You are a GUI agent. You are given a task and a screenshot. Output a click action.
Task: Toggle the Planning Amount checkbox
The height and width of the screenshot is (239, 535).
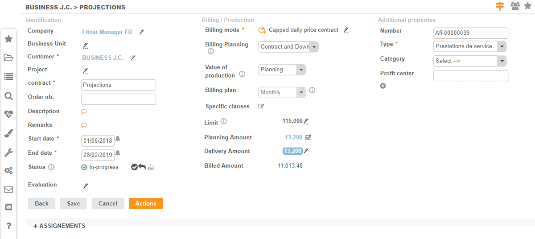click(308, 137)
